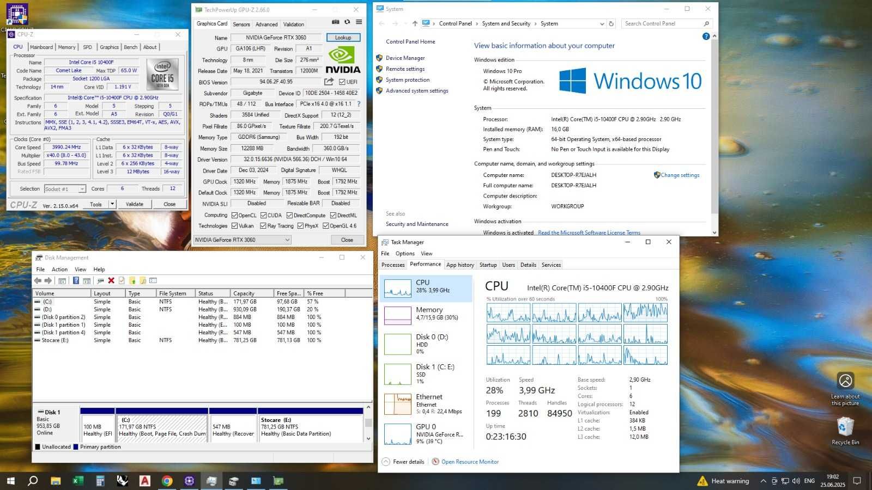Screen dimensions: 872x490
Task: Switch to the Mainboard tab in CPU-Z
Action: 41,47
